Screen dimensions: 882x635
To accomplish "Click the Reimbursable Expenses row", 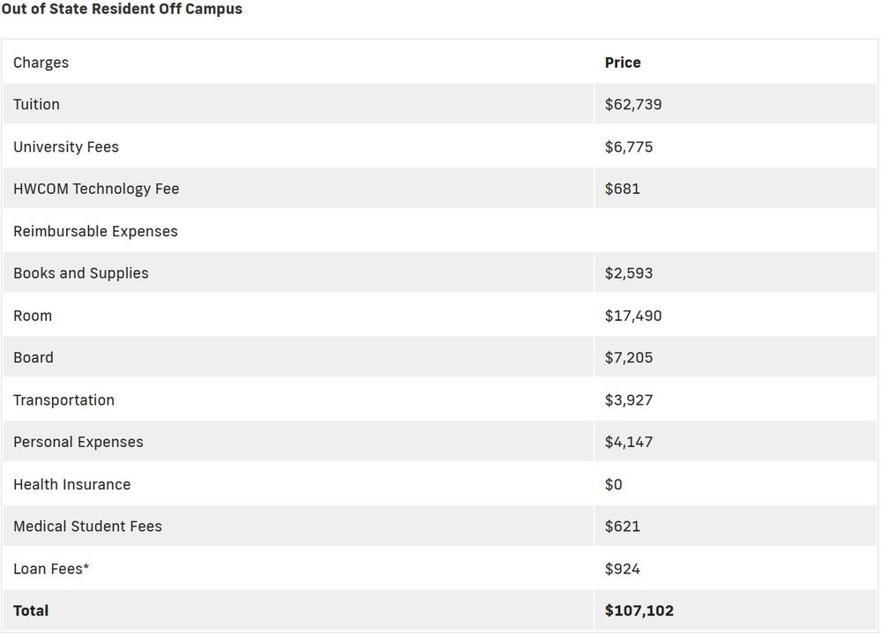I will (95, 231).
